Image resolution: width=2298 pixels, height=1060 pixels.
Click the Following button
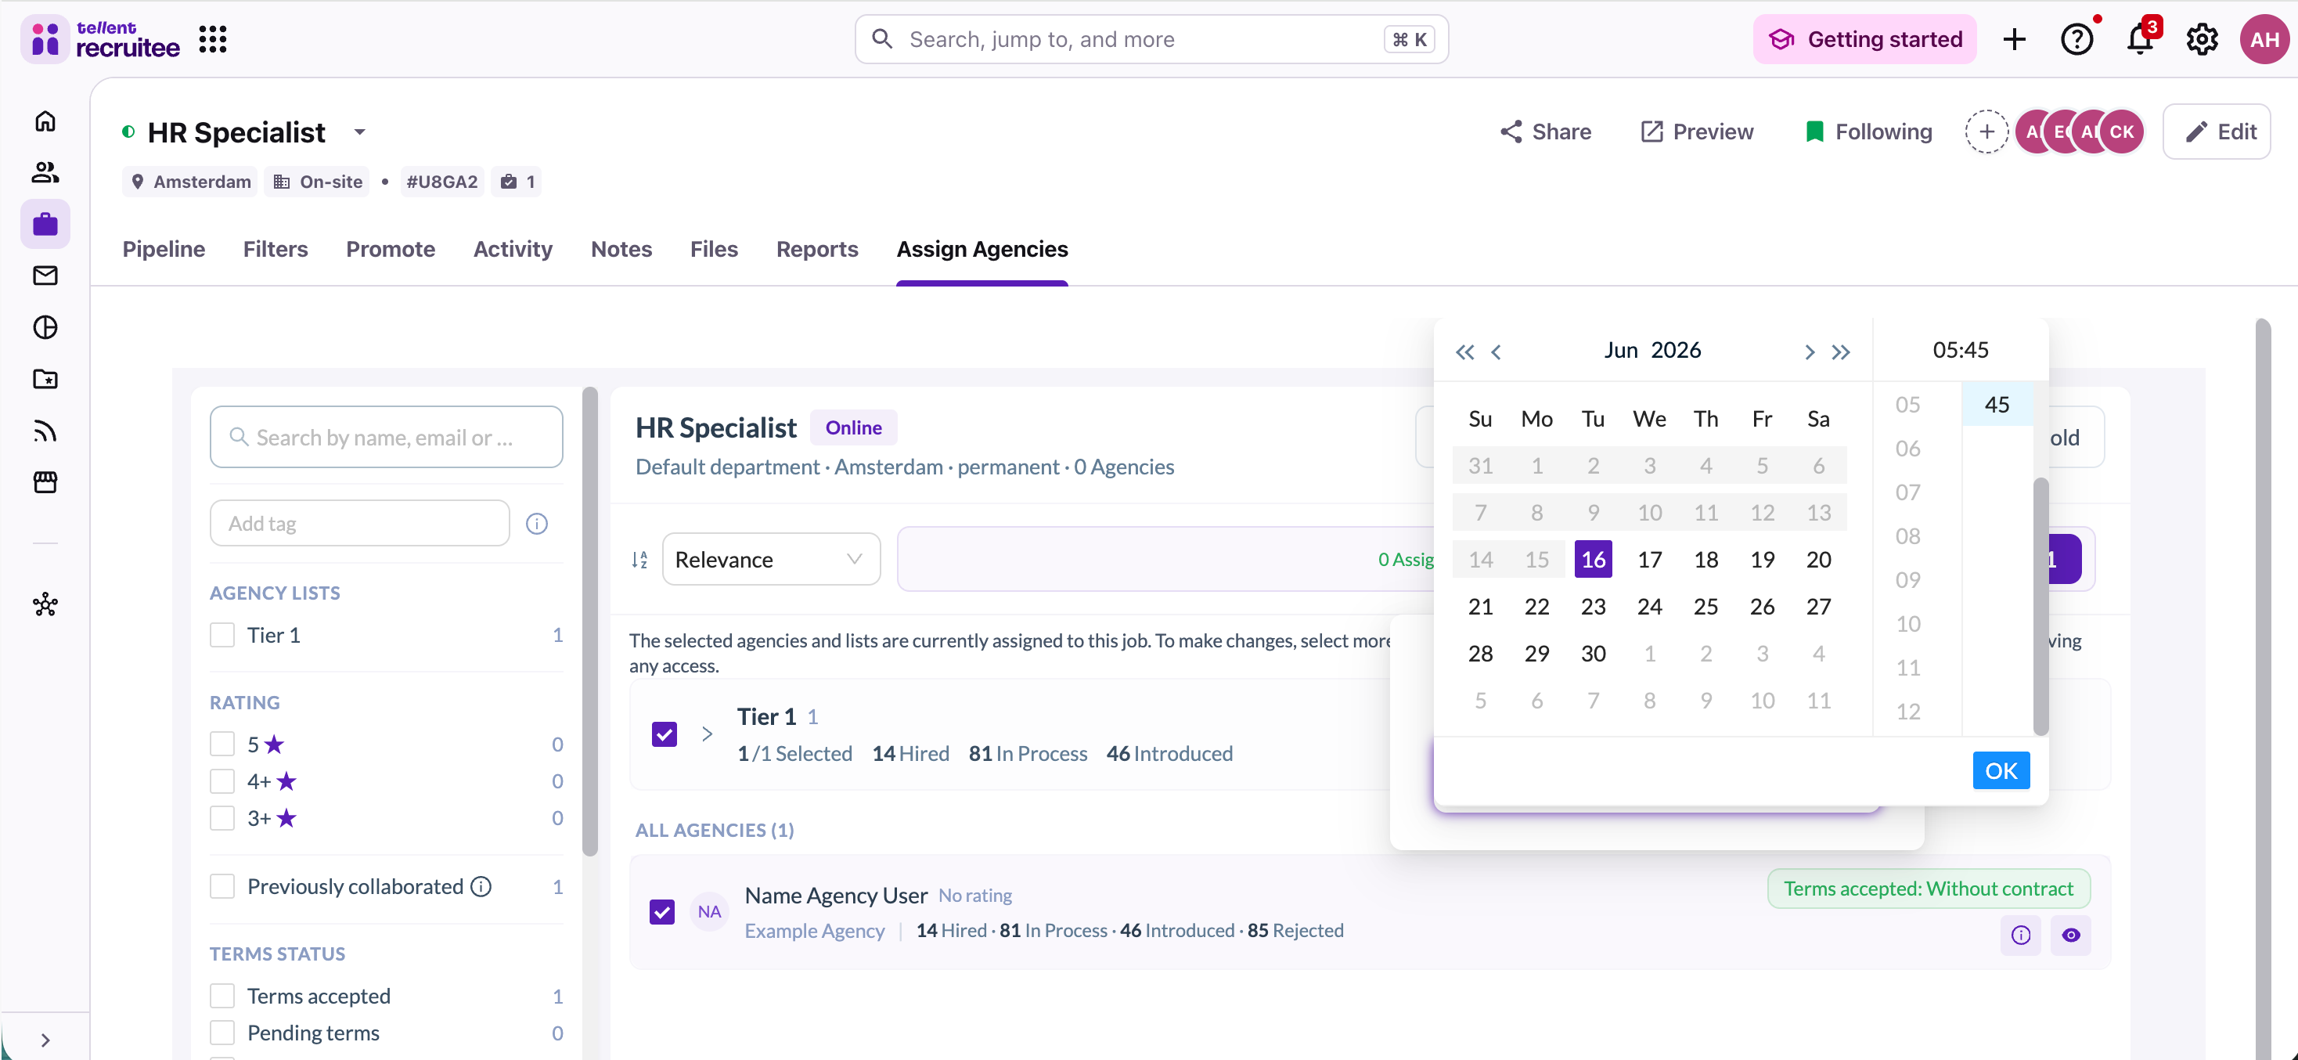pyautogui.click(x=1868, y=132)
